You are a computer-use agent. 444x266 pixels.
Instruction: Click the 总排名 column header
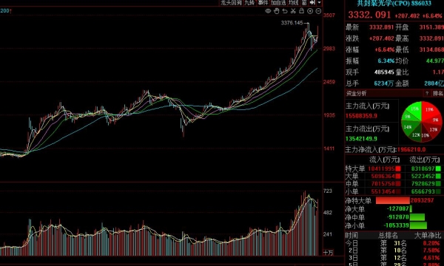[x=388, y=236]
